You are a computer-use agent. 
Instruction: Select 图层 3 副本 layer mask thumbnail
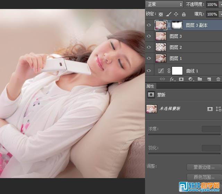[177, 25]
